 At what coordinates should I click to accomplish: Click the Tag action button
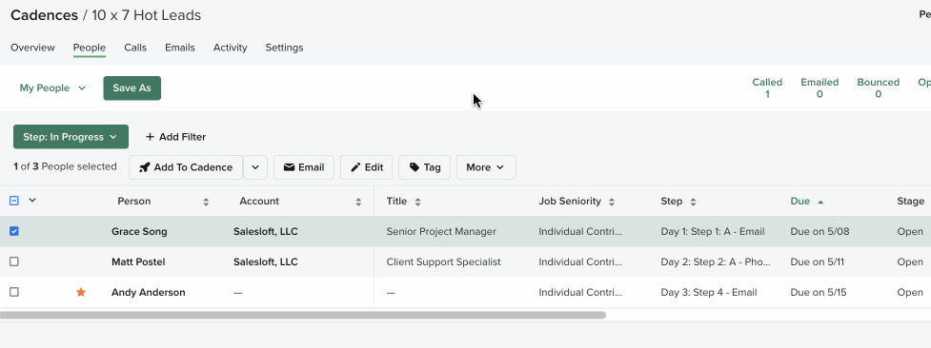coord(425,167)
